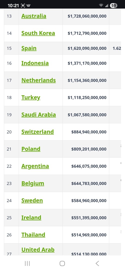The image size is (125, 271).
Task: Tap the Android home button icon
Action: tap(62, 263)
